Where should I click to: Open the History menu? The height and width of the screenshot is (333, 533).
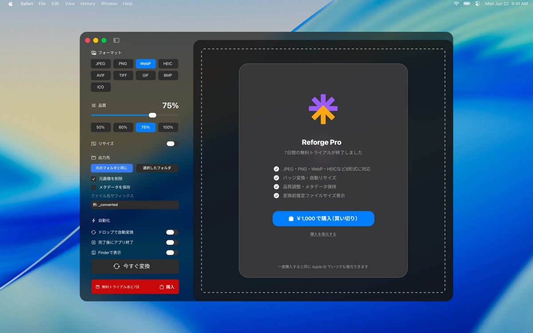coord(88,4)
